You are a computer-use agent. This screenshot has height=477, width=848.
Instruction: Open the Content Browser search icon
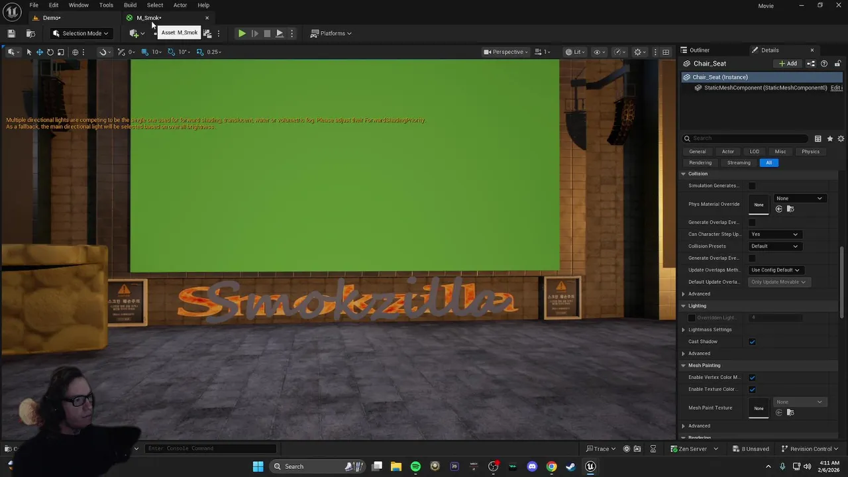(30, 33)
